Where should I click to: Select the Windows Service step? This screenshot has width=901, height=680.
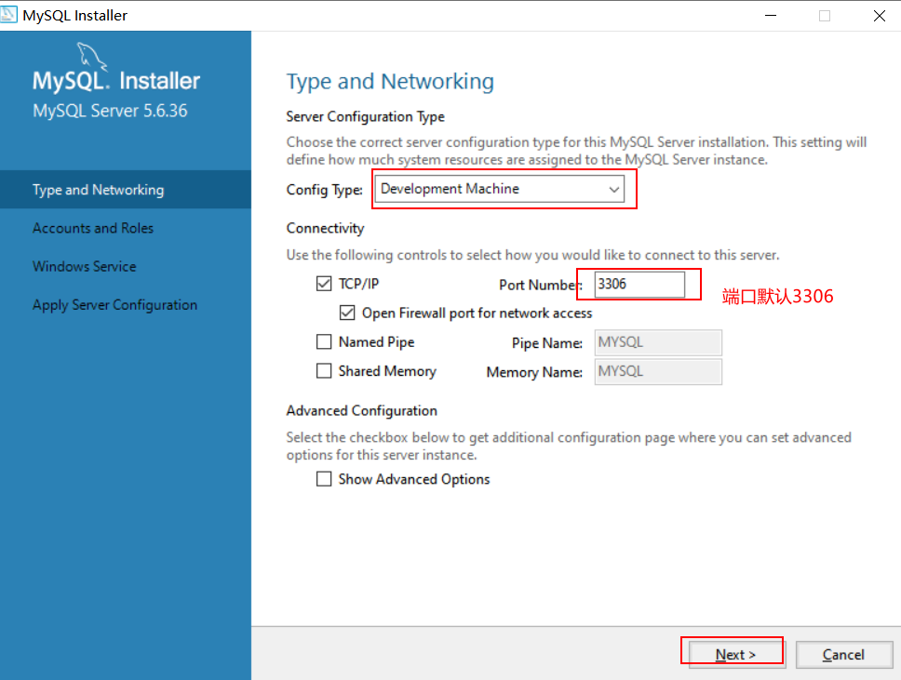click(x=84, y=266)
